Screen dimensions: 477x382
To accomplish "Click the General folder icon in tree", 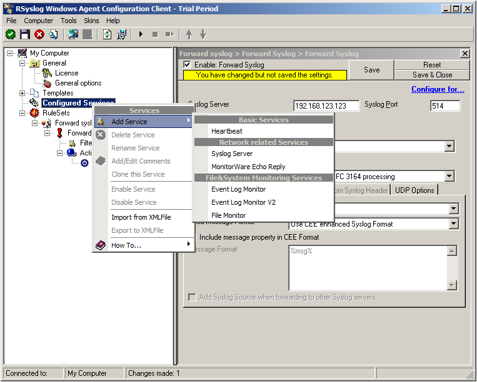I will tap(34, 63).
